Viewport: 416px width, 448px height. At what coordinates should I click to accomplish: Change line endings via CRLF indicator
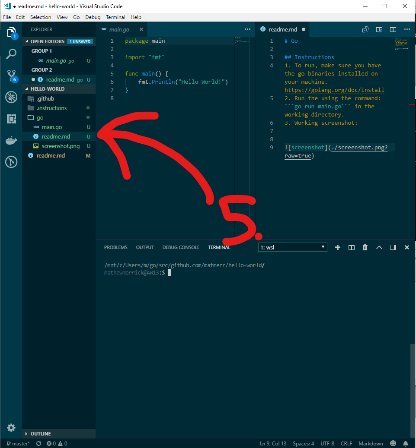point(346,443)
